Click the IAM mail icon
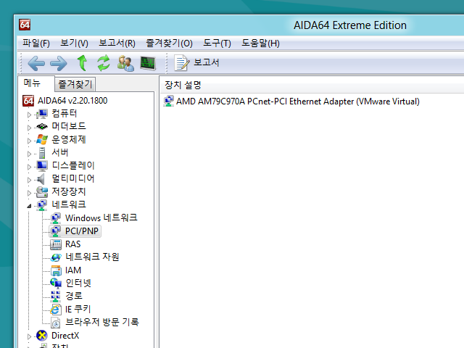This screenshot has height=348, width=464. point(55,270)
